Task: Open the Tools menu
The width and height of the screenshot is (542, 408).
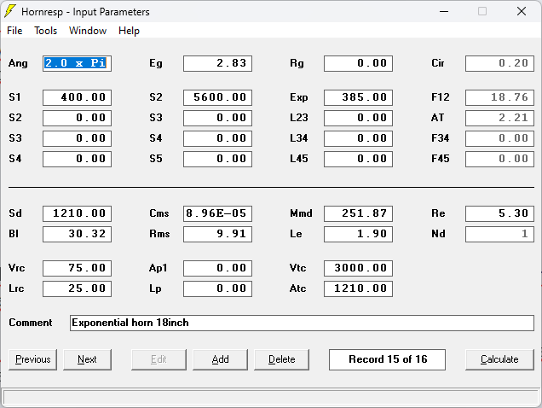Action: pos(45,31)
